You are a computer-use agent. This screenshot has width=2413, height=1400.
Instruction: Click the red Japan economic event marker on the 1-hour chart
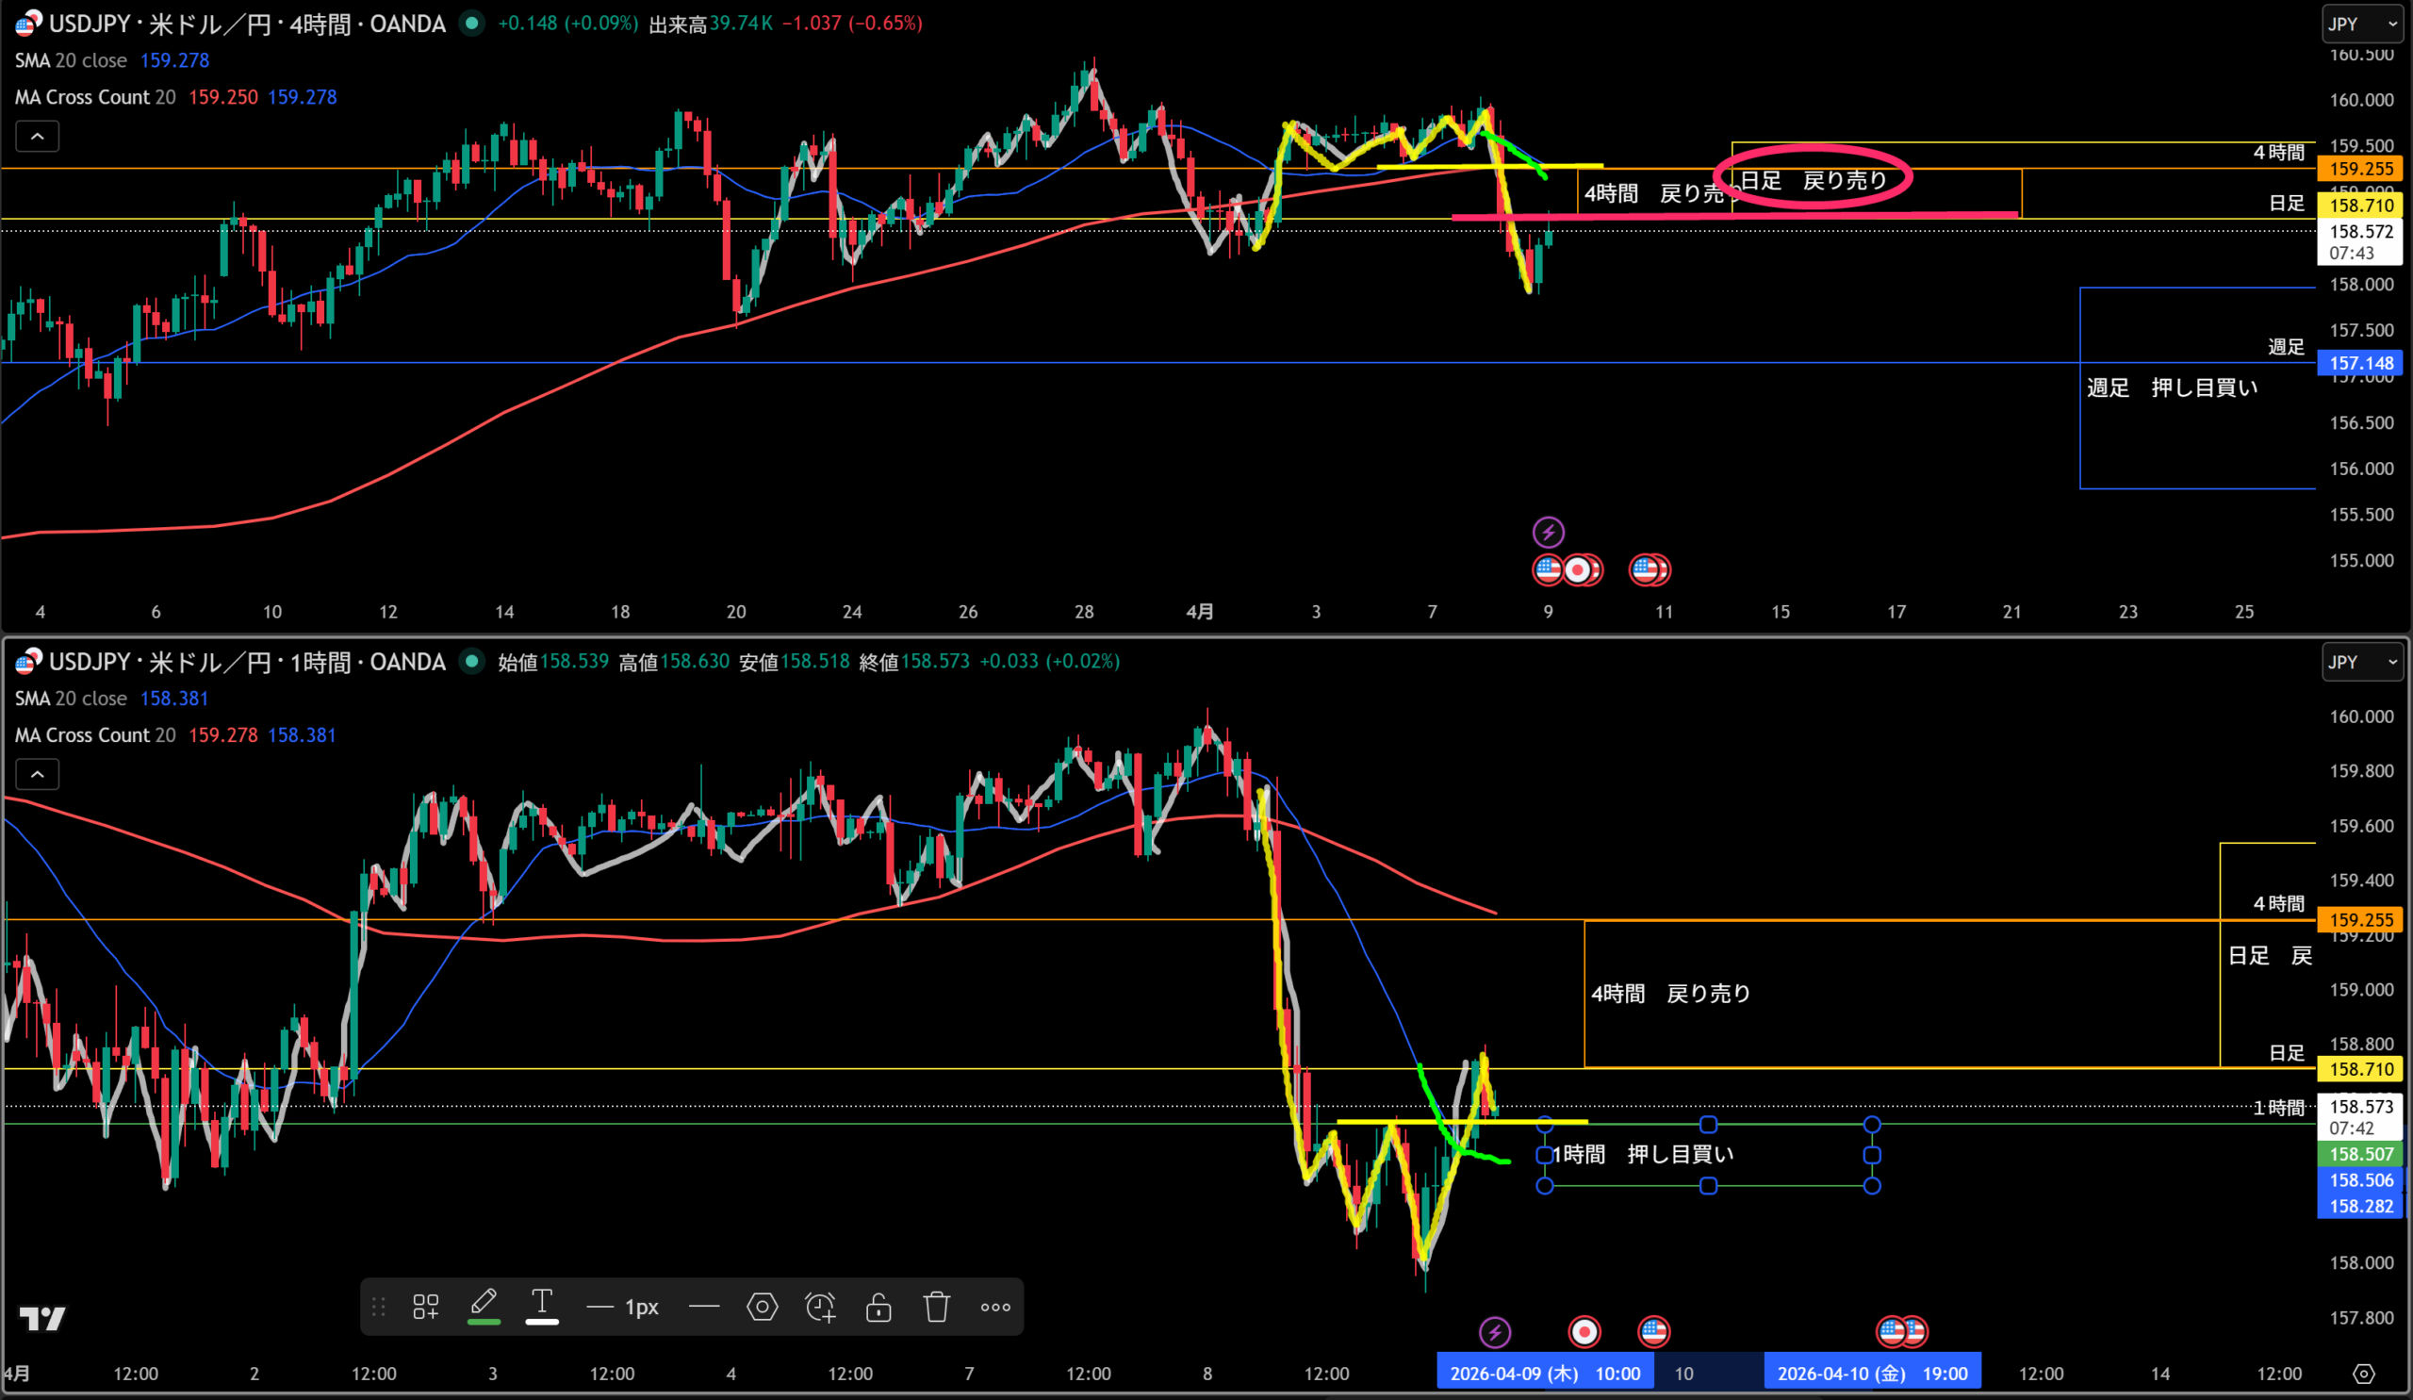(x=1584, y=1331)
